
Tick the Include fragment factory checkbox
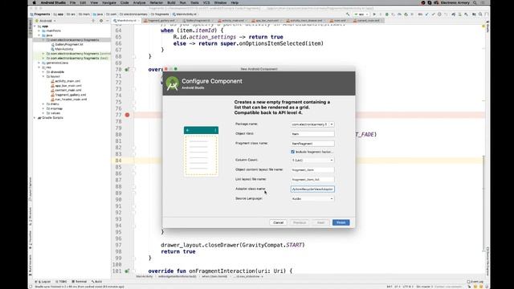[x=292, y=152]
